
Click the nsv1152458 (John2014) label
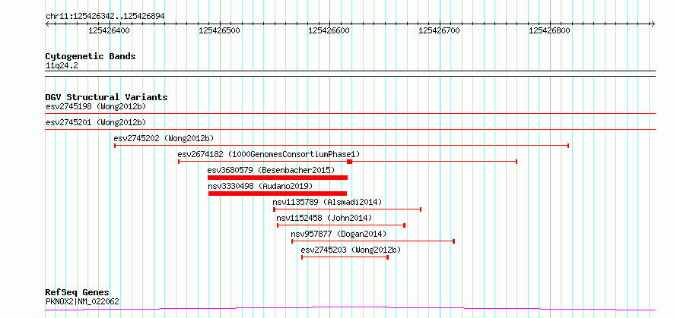pos(324,218)
